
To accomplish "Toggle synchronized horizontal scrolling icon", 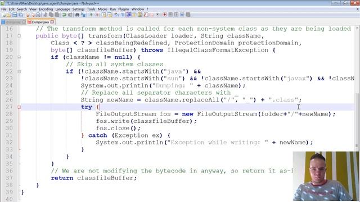I will coord(110,15).
